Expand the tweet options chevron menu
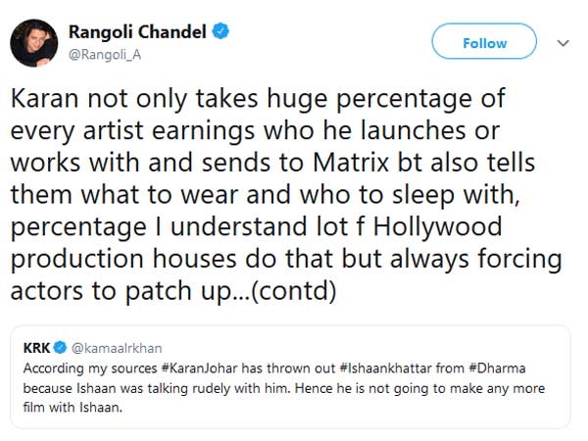The width and height of the screenshot is (588, 441). (563, 43)
